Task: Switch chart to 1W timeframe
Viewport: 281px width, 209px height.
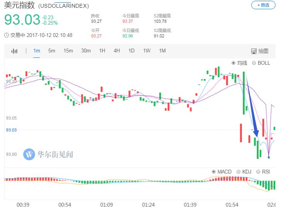Action: click(146, 51)
